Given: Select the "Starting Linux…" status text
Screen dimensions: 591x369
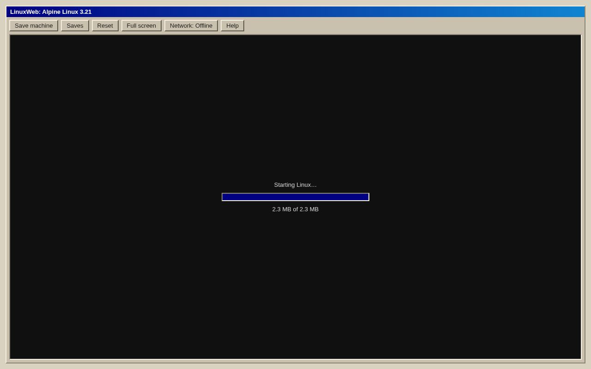Looking at the screenshot, I should [x=295, y=185].
